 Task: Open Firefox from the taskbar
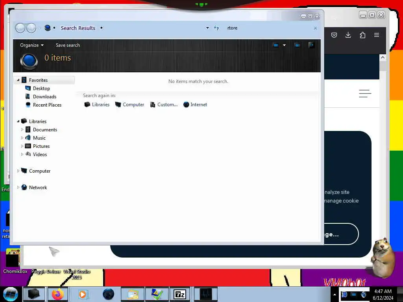point(58,294)
